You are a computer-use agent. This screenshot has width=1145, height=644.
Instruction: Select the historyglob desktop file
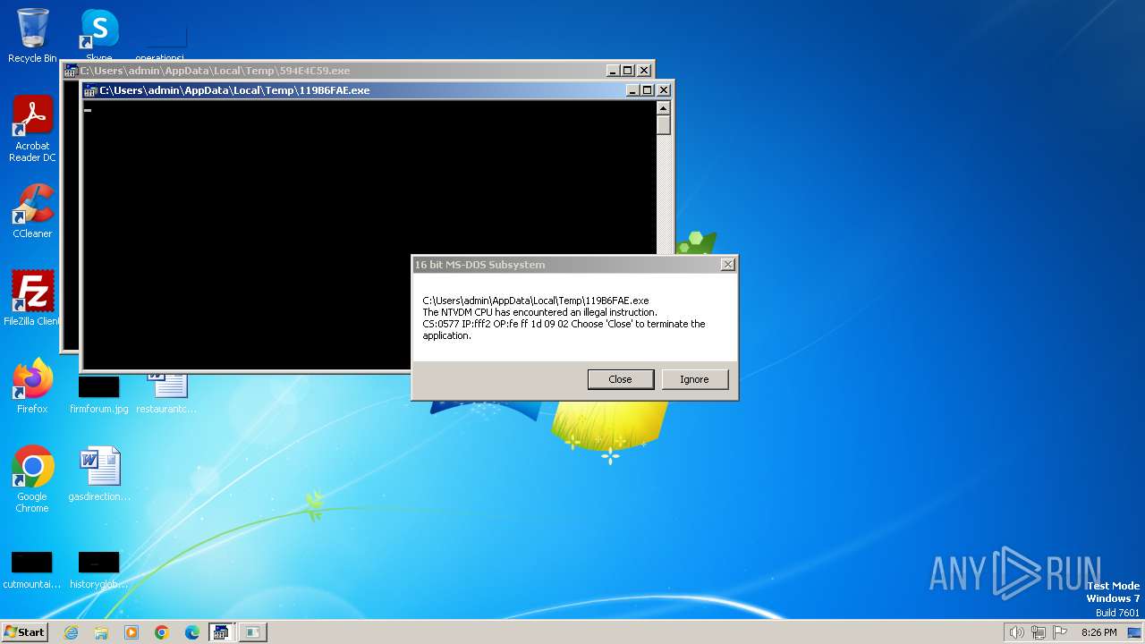point(99,571)
